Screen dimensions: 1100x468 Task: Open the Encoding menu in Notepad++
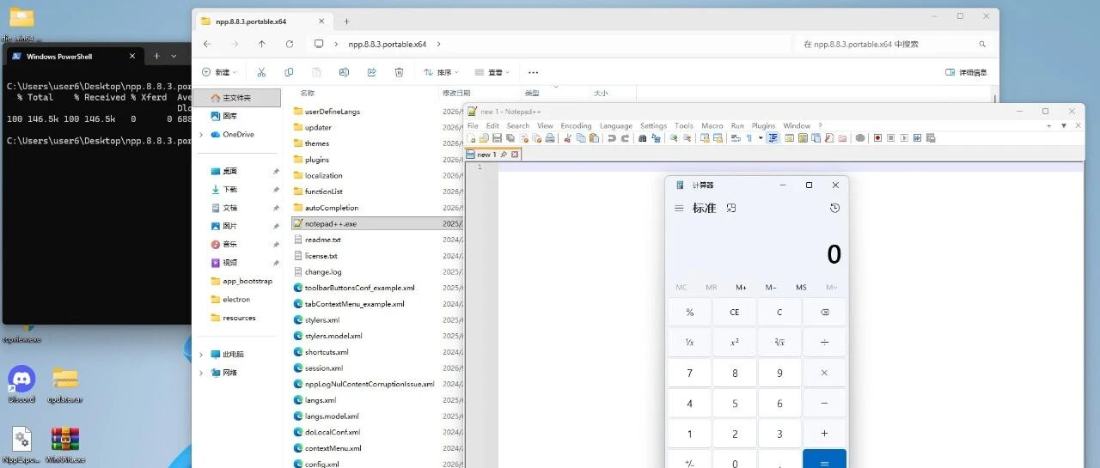click(576, 125)
